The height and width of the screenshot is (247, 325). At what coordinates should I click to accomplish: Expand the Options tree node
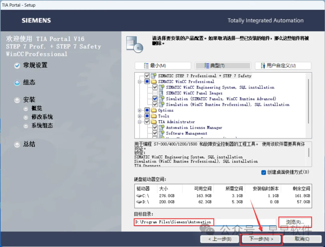(140, 110)
